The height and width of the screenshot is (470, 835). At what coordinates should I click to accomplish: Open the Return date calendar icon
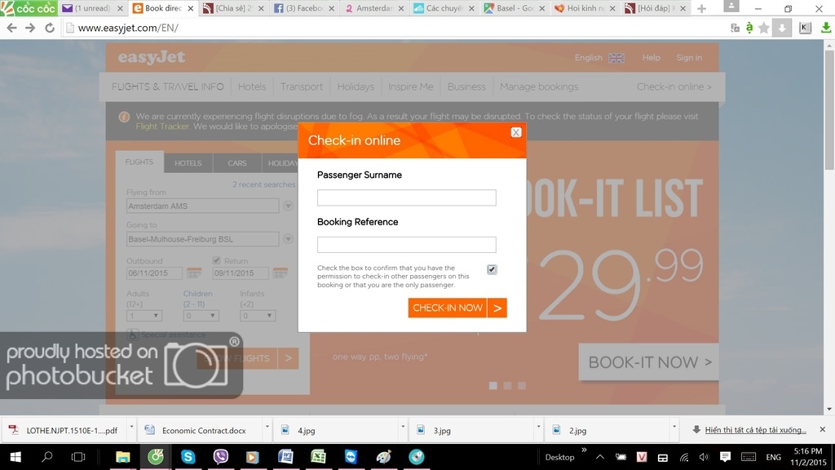[281, 273]
